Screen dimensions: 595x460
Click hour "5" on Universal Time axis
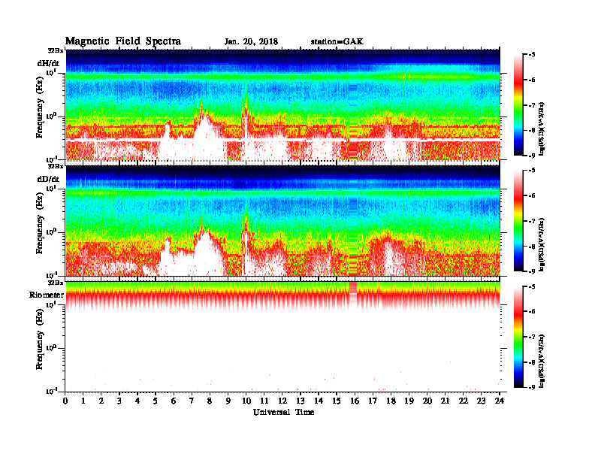click(x=156, y=401)
